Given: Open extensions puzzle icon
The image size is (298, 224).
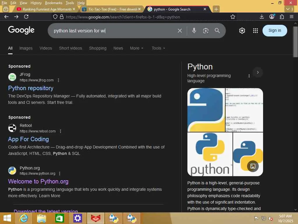Looking at the screenshot, I should (x=282, y=17).
